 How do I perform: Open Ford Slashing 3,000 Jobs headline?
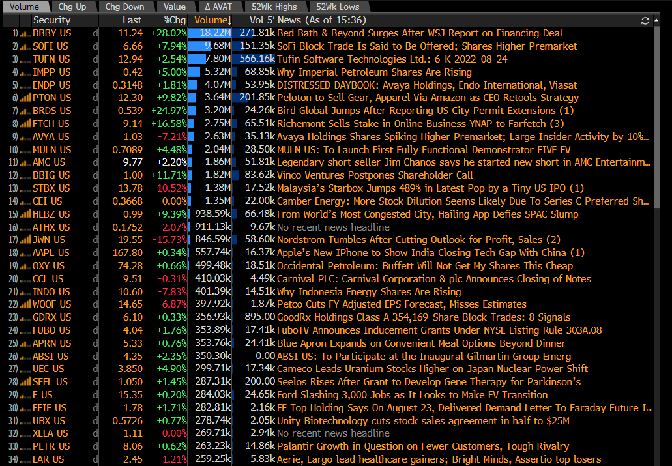point(413,395)
